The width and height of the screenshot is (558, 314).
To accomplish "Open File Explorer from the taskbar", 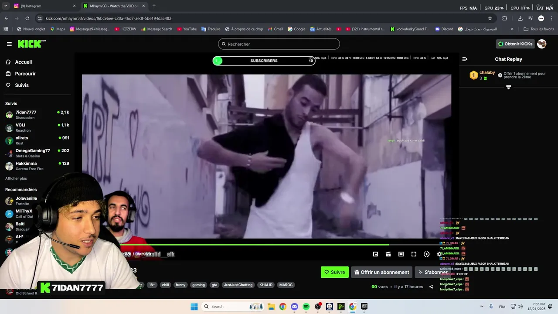I will (271, 307).
